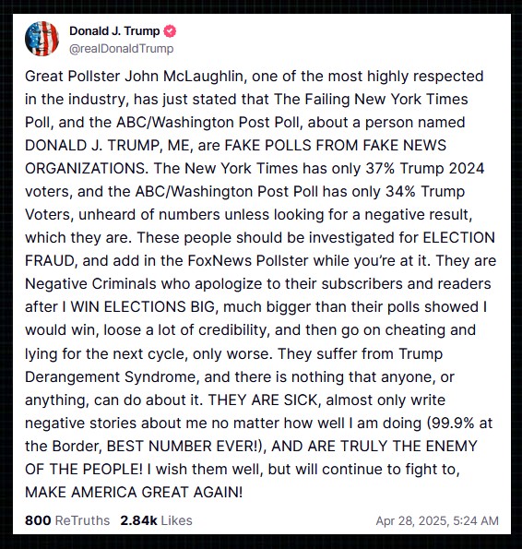Click the text WIN ELECTIONS BIG
The width and height of the screenshot is (522, 549).
(x=143, y=306)
